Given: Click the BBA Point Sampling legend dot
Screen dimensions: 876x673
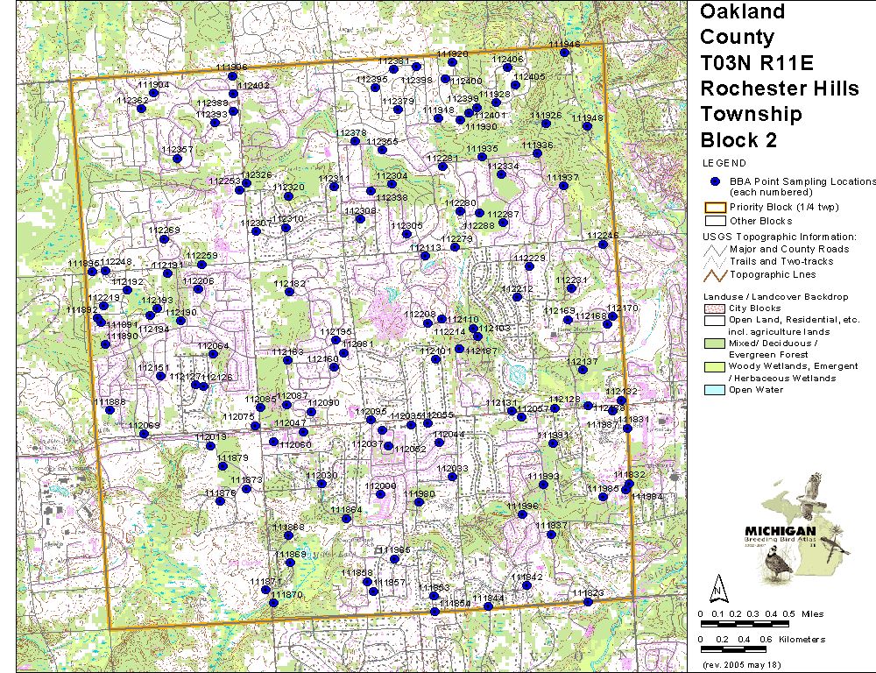Looking at the screenshot, I should coord(715,181).
